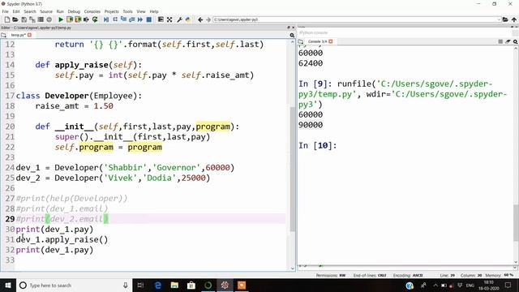The width and height of the screenshot is (519, 292).
Task: Run the current cell
Action: point(70,19)
